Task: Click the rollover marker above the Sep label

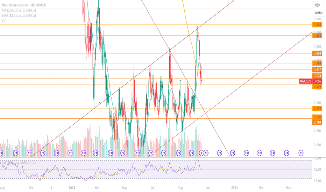Action: click(179, 153)
